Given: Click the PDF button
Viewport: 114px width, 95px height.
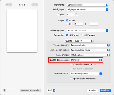Looking at the screenshot, I should [x=51, y=90].
